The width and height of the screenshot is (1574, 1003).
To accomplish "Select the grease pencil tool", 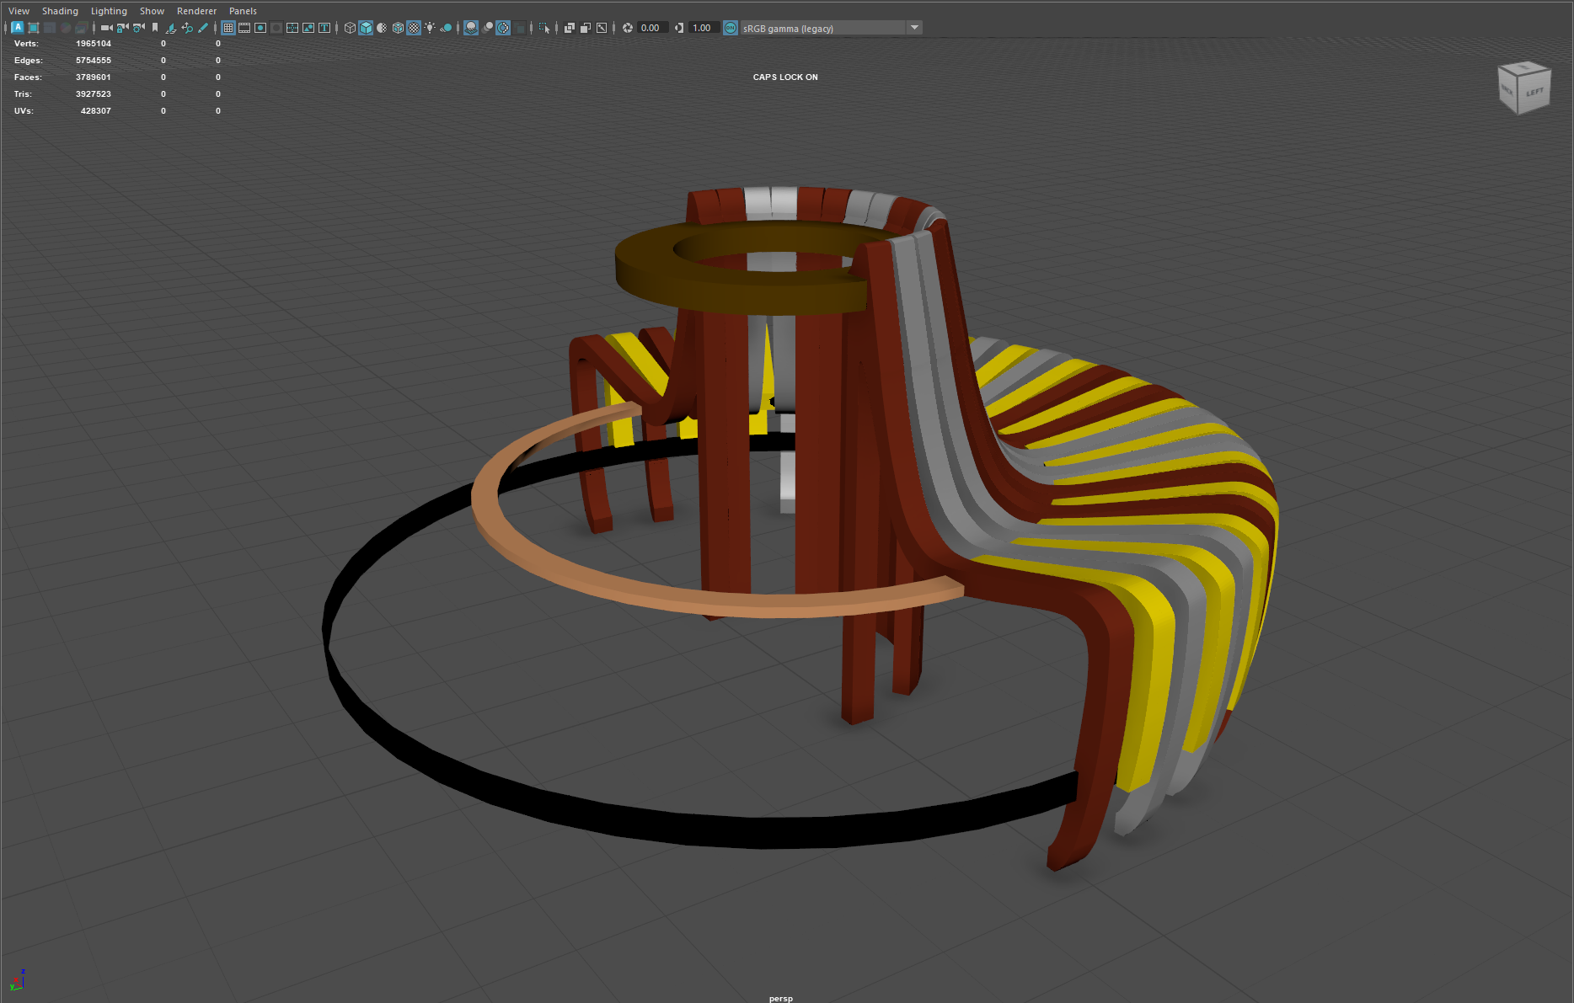I will [202, 27].
